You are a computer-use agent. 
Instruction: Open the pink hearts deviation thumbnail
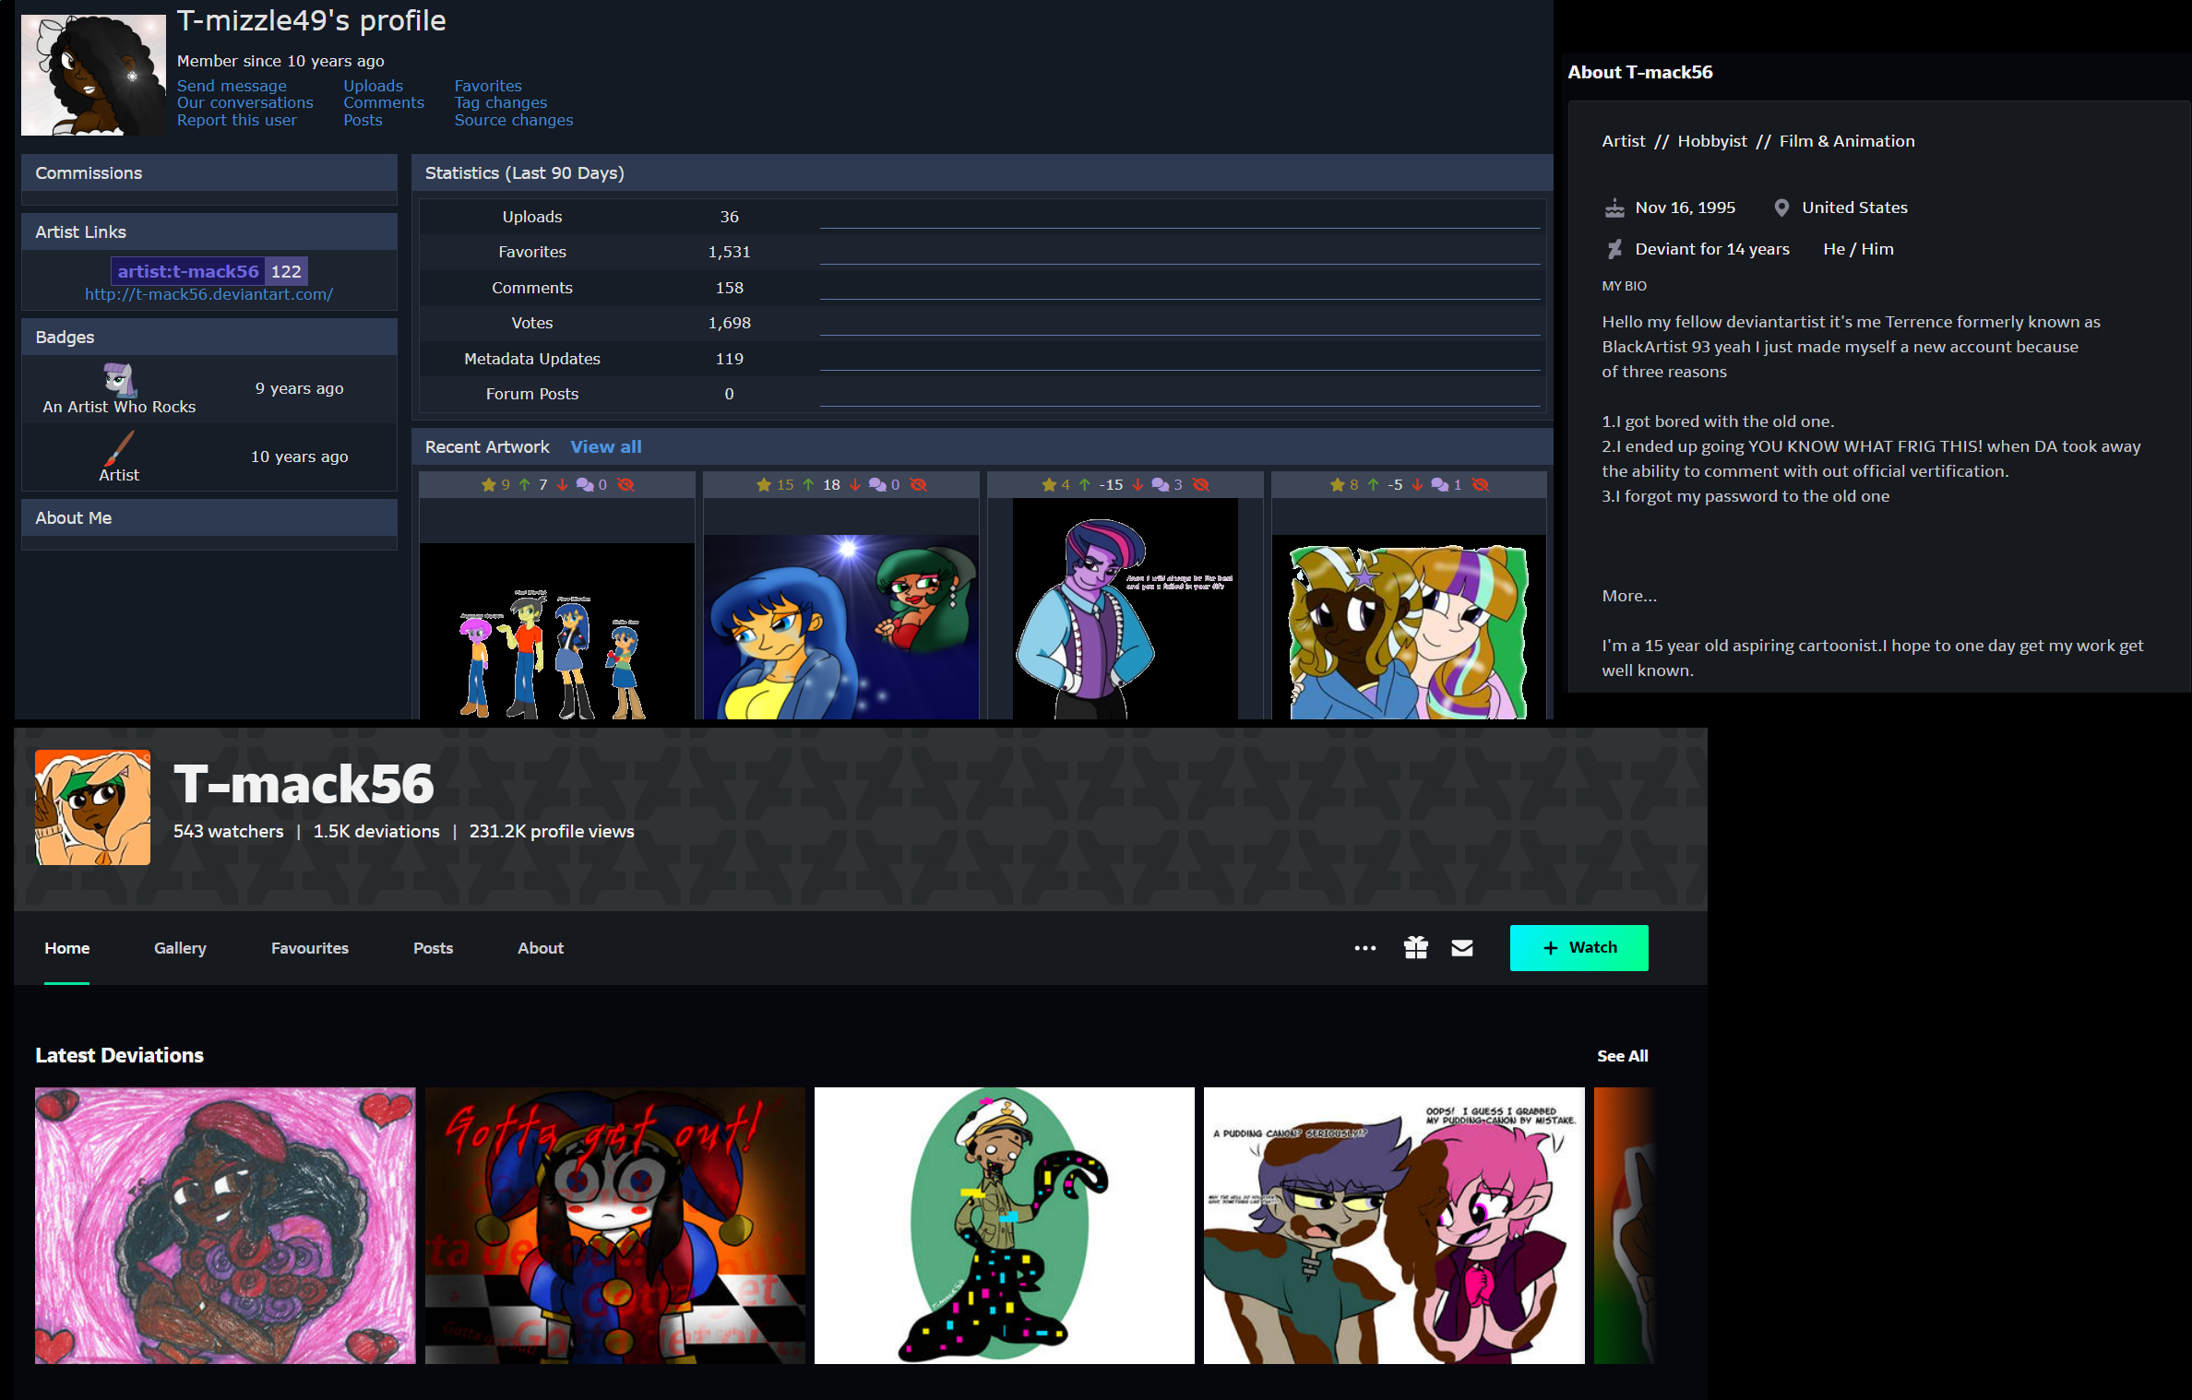[225, 1226]
